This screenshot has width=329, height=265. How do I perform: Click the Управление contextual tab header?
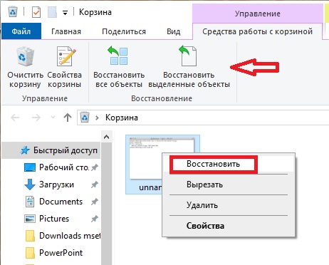[x=258, y=14]
